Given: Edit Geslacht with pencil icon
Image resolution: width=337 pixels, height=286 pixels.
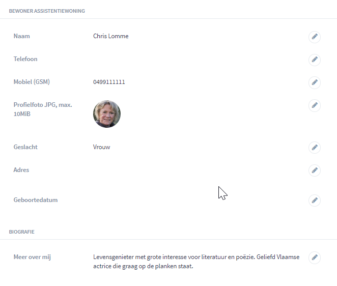Looking at the screenshot, I should pos(315,148).
